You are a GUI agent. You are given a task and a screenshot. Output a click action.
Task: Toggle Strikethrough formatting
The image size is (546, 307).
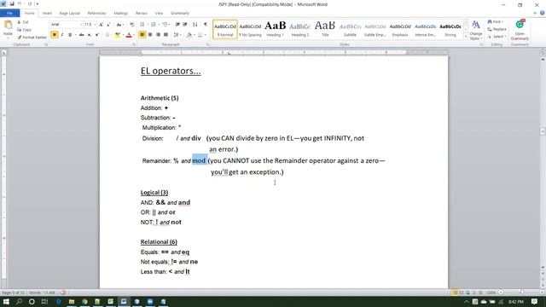pos(82,35)
